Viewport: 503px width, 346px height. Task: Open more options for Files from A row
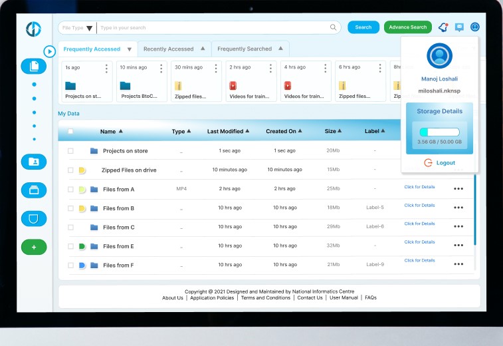click(458, 188)
